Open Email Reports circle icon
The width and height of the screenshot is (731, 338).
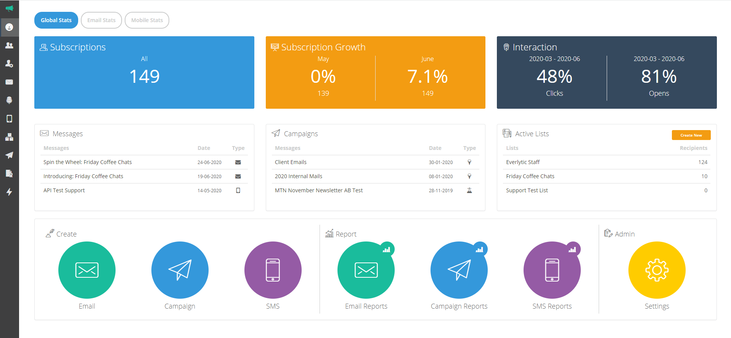click(366, 270)
